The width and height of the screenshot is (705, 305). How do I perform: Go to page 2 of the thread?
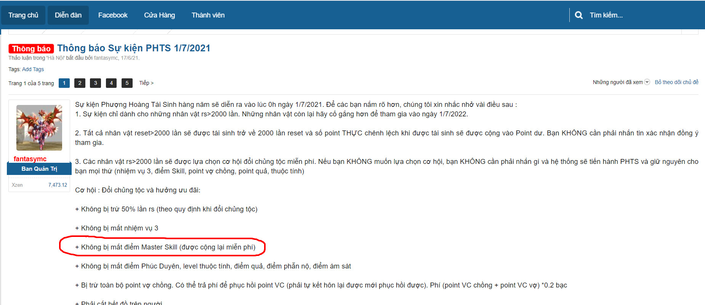(x=80, y=83)
